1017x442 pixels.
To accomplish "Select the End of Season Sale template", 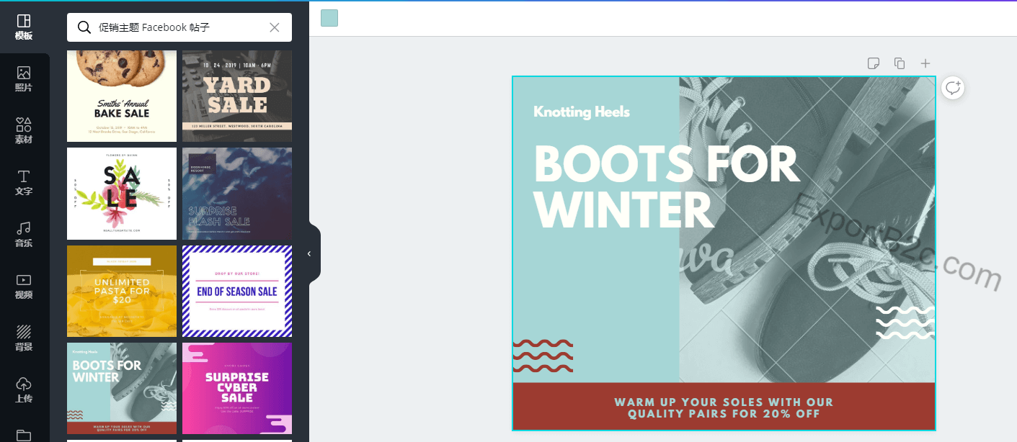I will (x=237, y=291).
